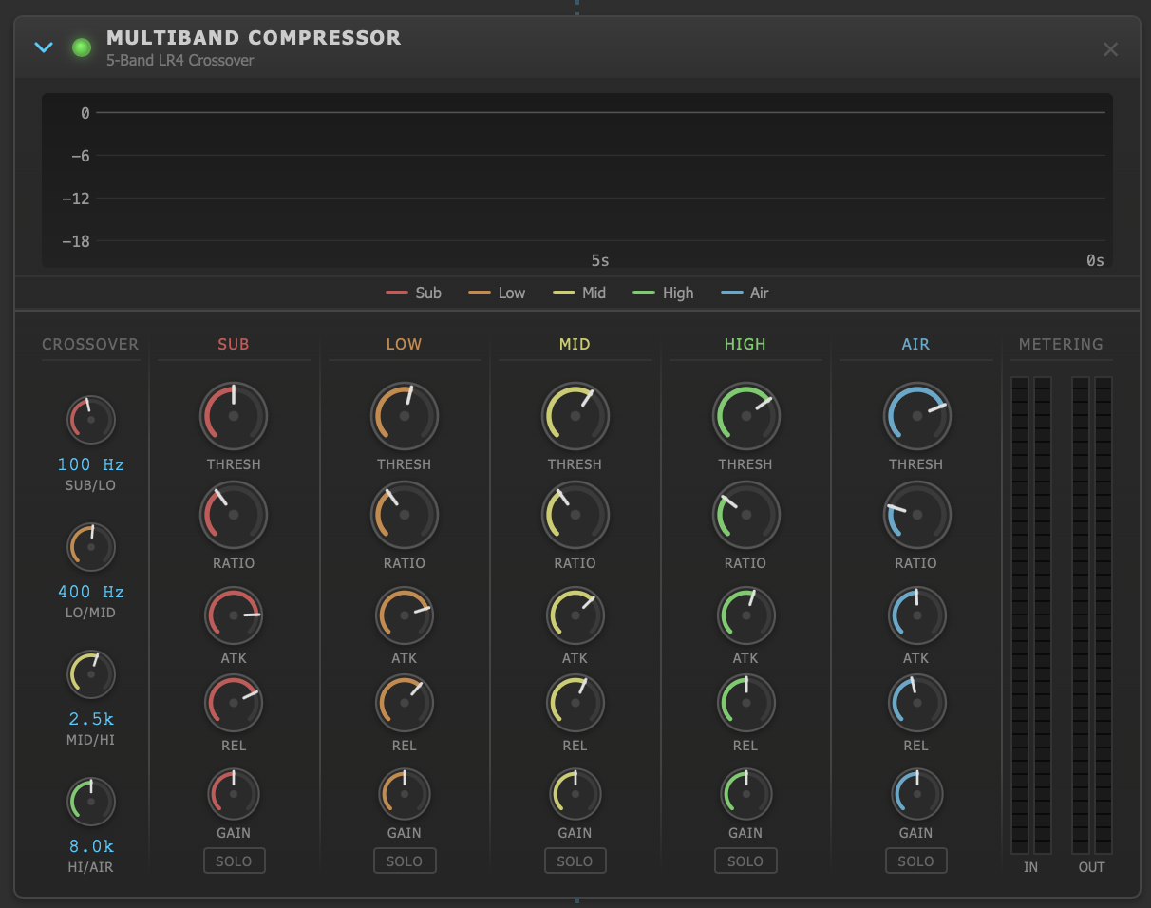Click the LOW band THRESH knob
1151x908 pixels.
pyautogui.click(x=405, y=416)
